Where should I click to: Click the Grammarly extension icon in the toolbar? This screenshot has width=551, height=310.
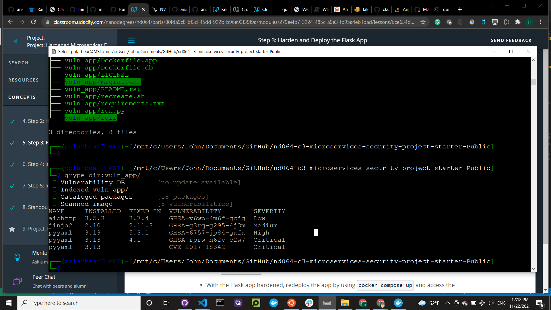pyautogui.click(x=437, y=22)
